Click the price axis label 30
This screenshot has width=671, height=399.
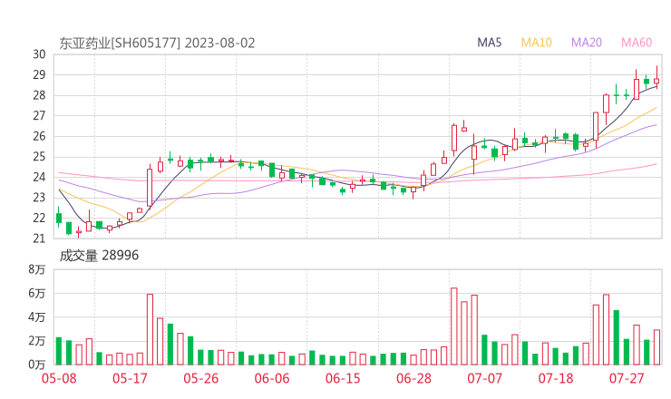tap(39, 54)
